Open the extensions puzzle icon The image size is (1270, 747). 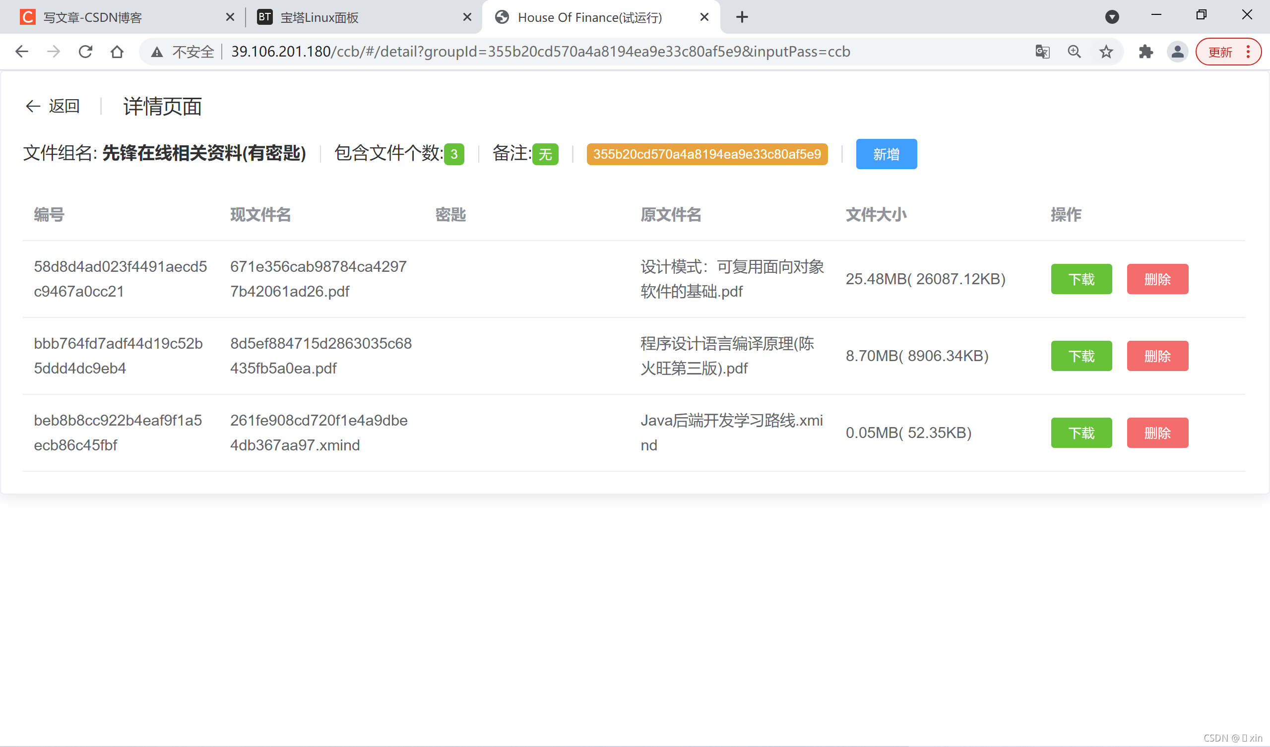click(1145, 52)
